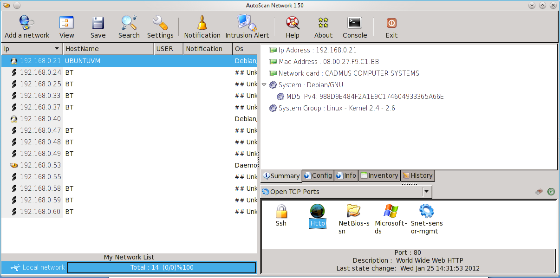
Task: Click the Local network icon in status bar
Action: click(15, 267)
